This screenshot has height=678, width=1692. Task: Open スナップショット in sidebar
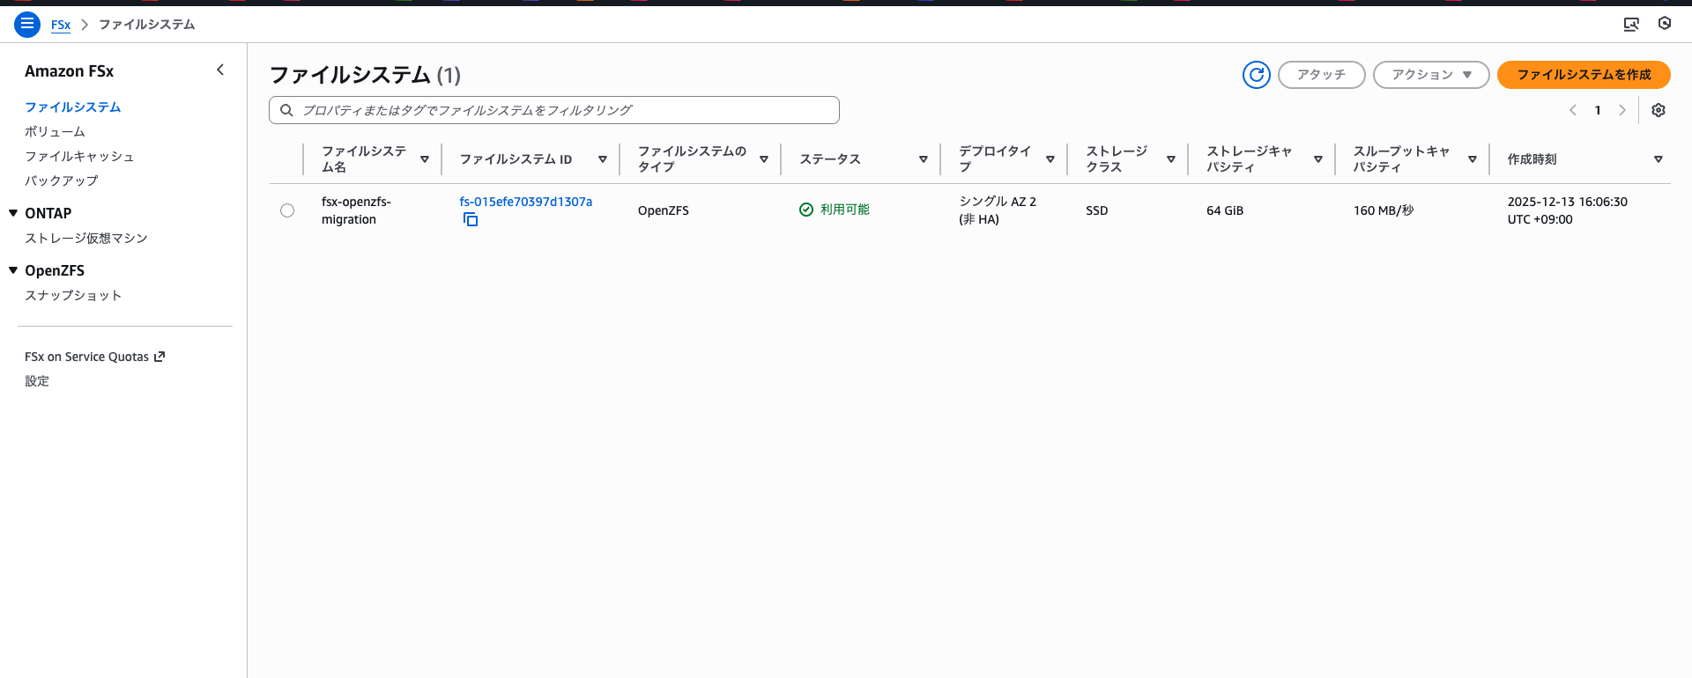coord(73,295)
